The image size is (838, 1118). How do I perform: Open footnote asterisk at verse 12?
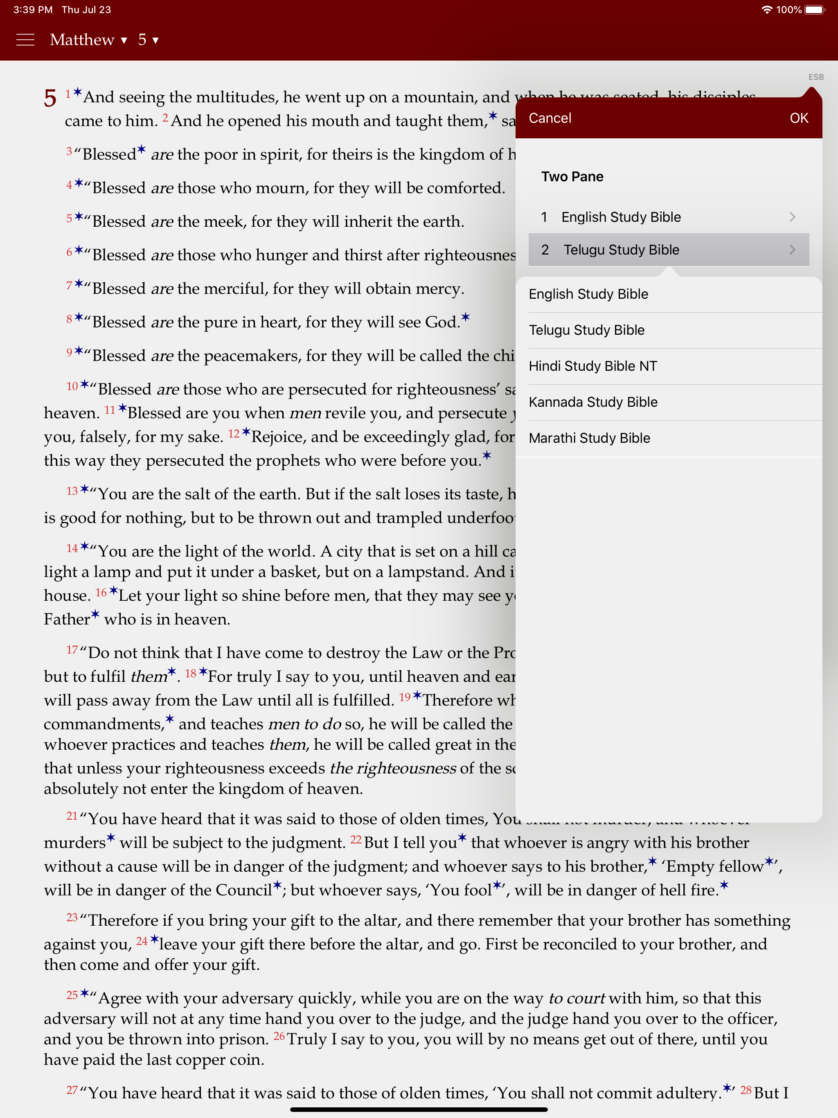click(x=246, y=432)
